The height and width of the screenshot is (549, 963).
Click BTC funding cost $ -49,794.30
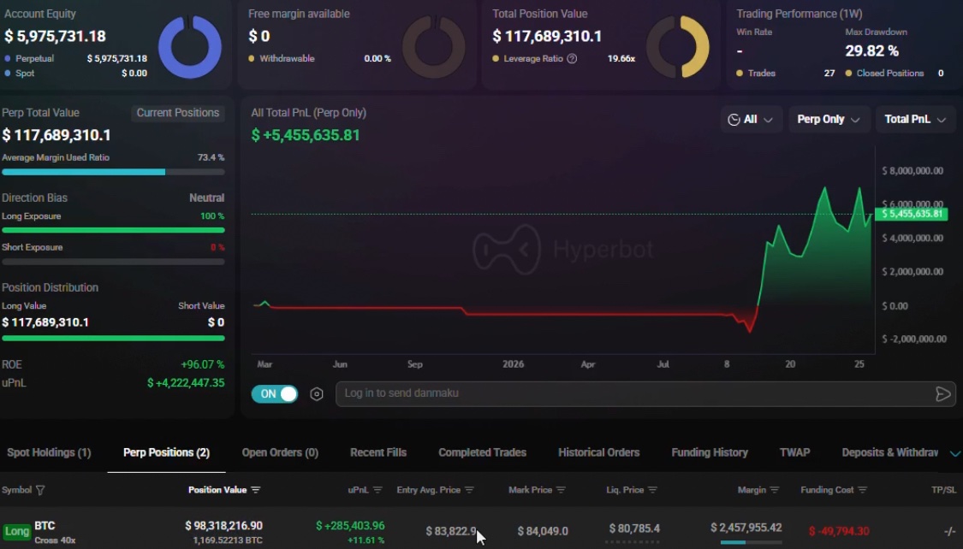click(x=839, y=531)
